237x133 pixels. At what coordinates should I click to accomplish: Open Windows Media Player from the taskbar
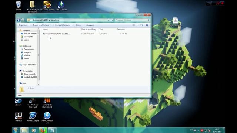point(34,130)
